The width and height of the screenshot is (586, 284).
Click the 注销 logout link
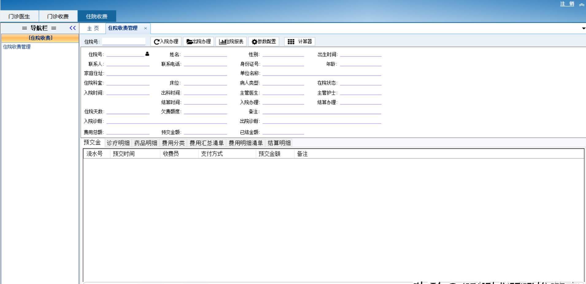click(567, 4)
